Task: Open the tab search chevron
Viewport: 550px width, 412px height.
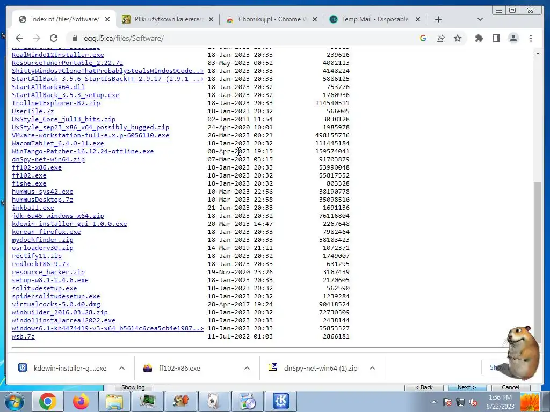Action: point(480,19)
